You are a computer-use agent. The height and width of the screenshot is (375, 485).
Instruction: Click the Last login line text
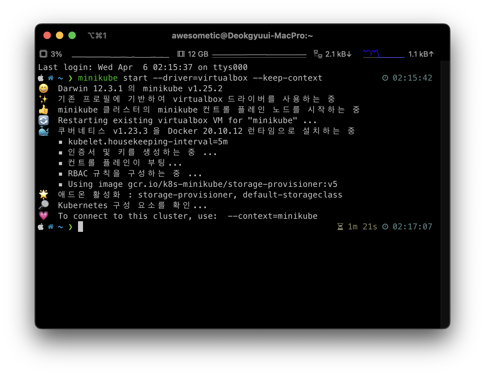[143, 67]
